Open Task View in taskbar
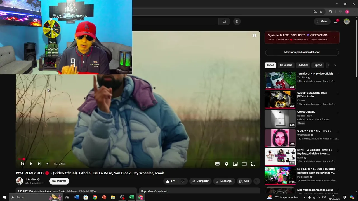This screenshot has height=201, width=358. 67,197
